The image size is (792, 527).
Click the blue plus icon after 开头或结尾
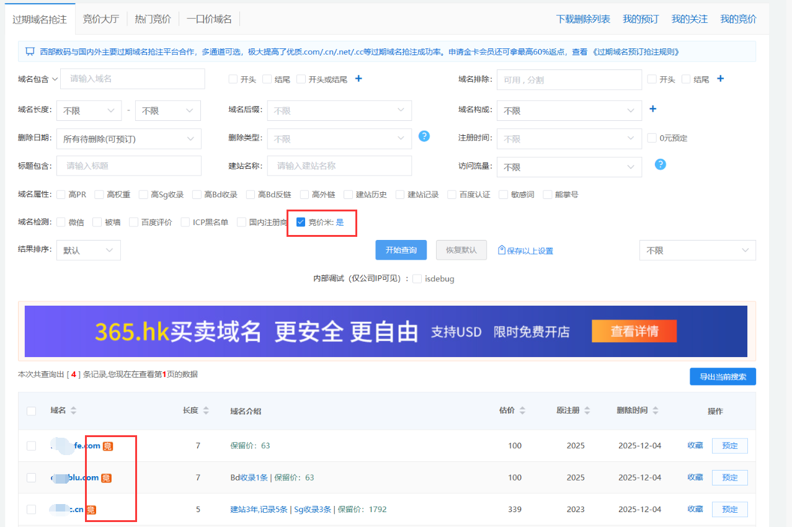(358, 79)
